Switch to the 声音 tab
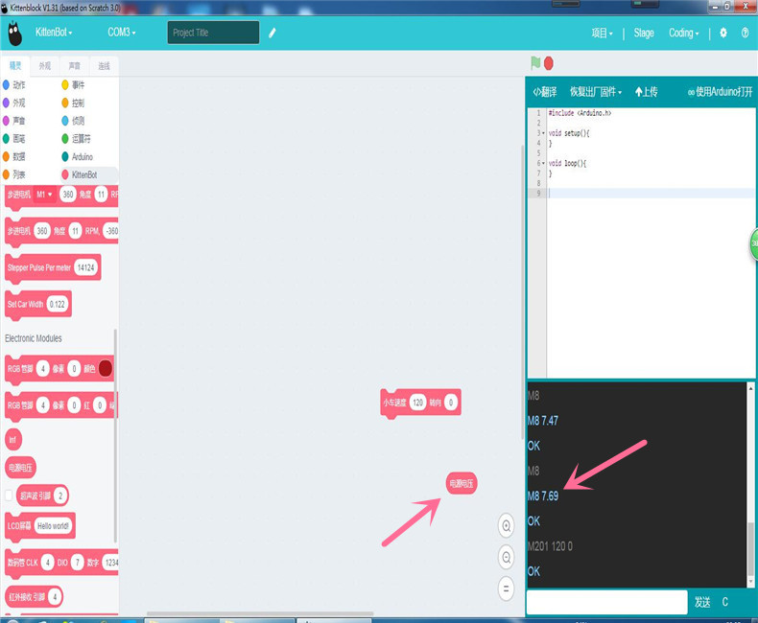This screenshot has width=758, height=623. [x=74, y=66]
